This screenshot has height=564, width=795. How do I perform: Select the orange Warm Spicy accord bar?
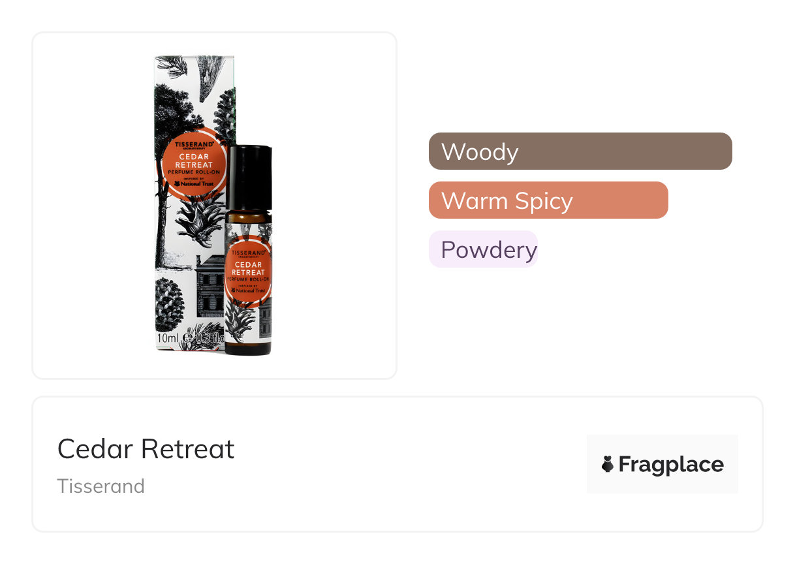click(x=548, y=200)
